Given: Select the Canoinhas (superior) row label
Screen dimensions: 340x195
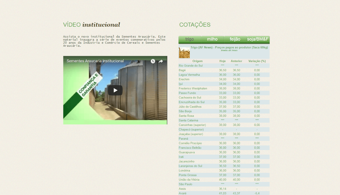Looking at the screenshot, I should tap(192, 125).
